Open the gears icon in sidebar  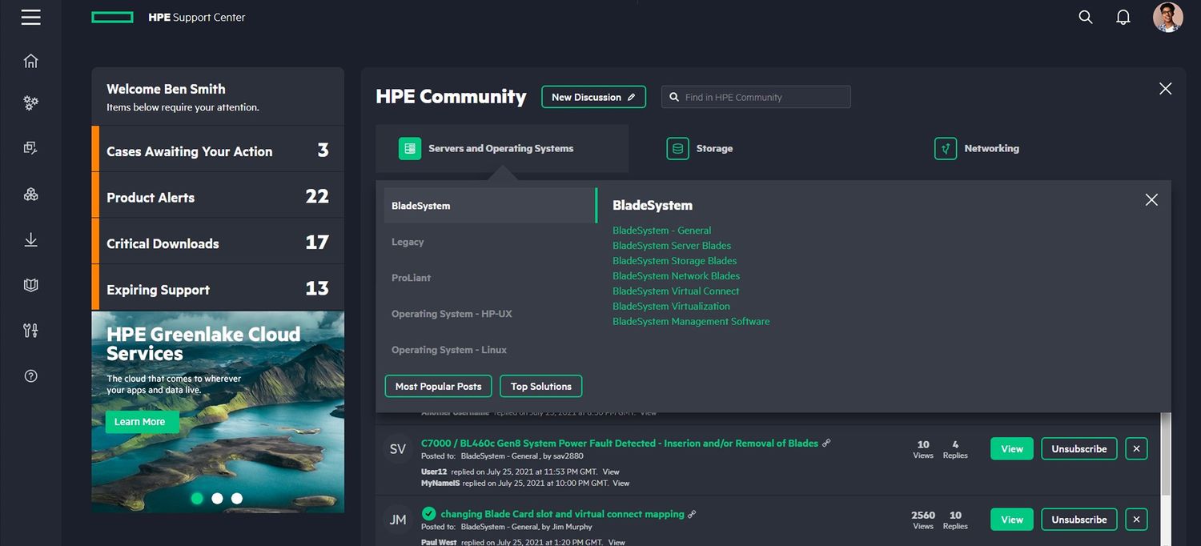point(30,102)
